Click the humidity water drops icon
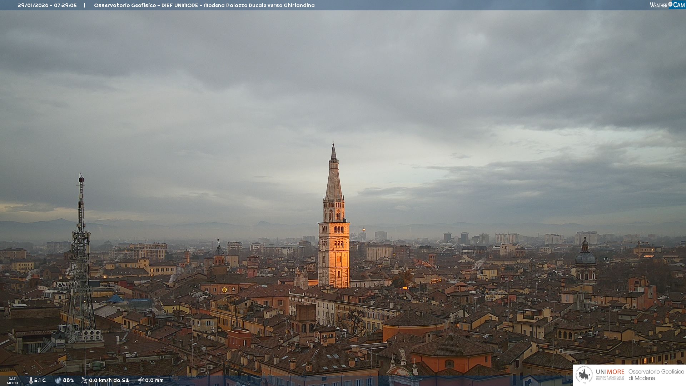Viewport: 686px width, 386px height. pos(58,380)
